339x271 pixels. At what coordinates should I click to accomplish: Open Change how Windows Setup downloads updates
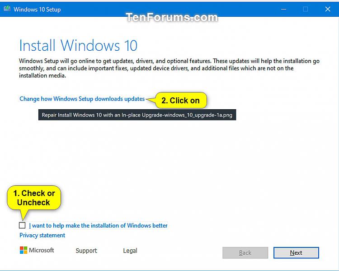(x=82, y=99)
